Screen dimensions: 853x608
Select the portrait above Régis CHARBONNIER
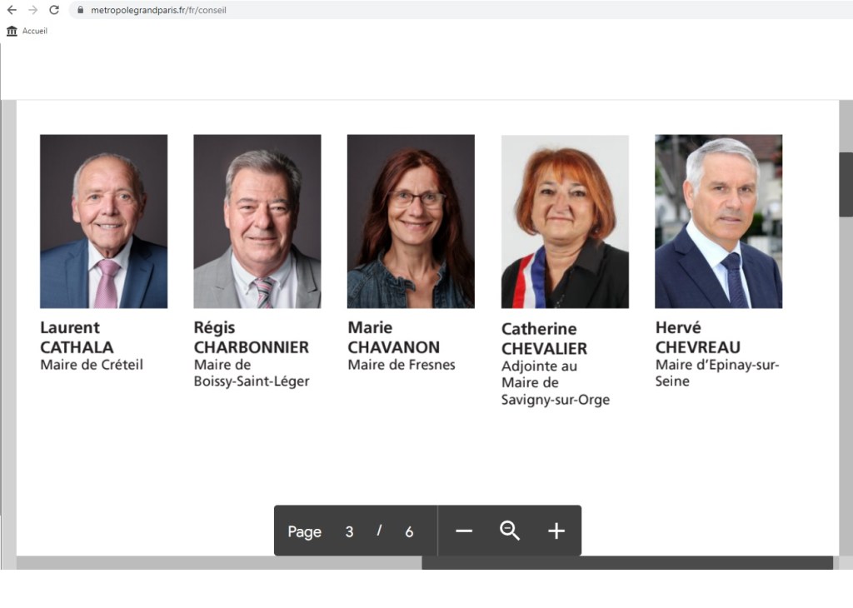257,222
